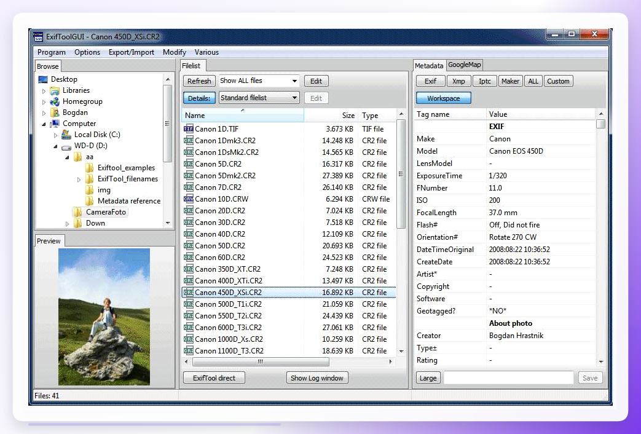Expand the Bogdan tree node
The image size is (641, 434).
44,113
